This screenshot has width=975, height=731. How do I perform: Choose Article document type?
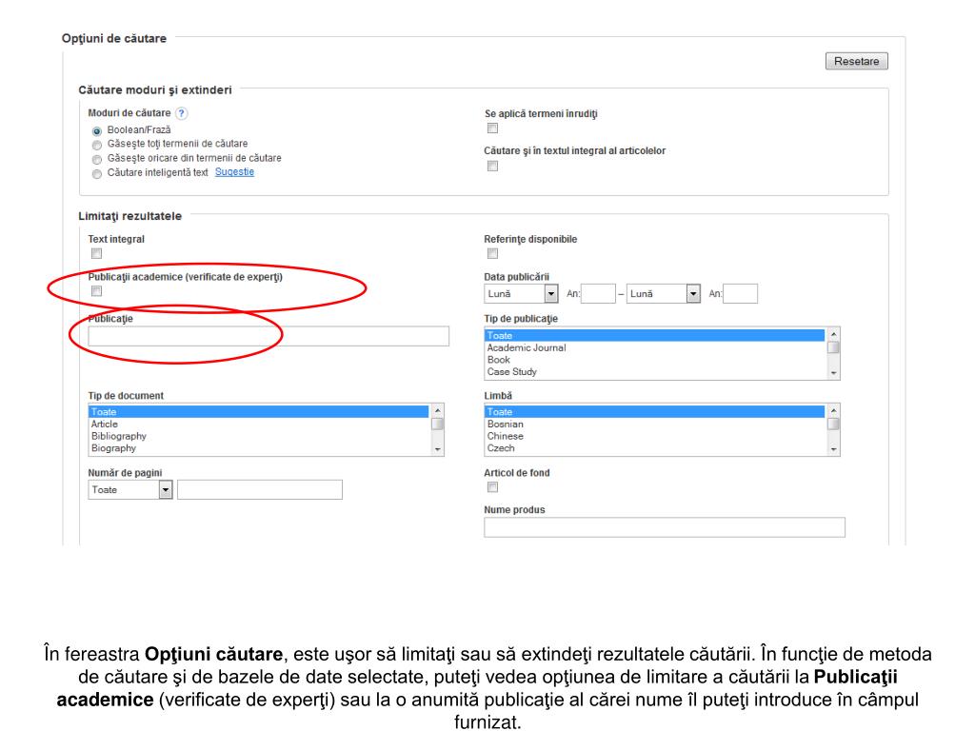259,424
